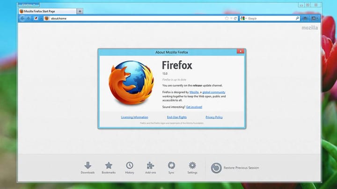The height and width of the screenshot is (189, 337).
Task: Go to the home page via house icon
Action: (x=305, y=18)
